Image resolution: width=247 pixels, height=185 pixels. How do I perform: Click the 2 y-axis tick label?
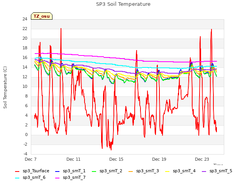[x=26, y=125]
